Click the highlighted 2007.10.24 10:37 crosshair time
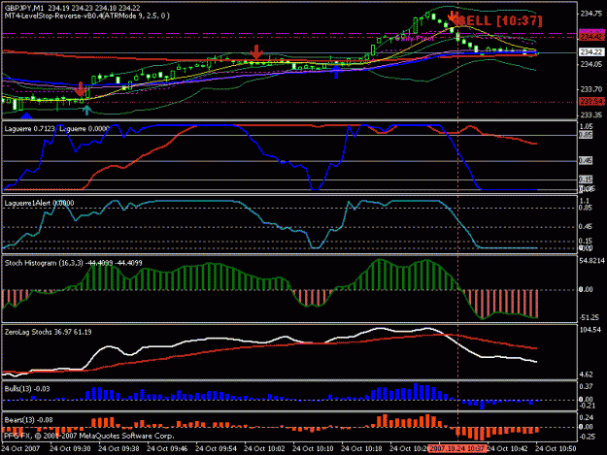This screenshot has height=455, width=607. pos(457,449)
